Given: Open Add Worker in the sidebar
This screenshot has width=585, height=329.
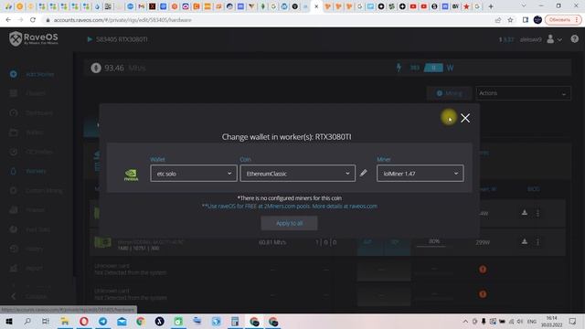Looking at the screenshot, I should coord(32,74).
